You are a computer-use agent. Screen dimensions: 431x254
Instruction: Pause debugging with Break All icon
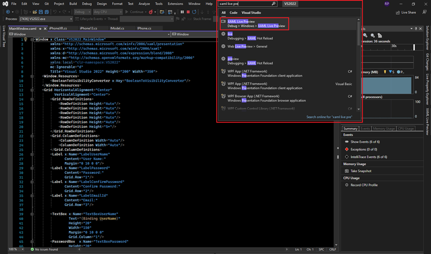point(182,12)
